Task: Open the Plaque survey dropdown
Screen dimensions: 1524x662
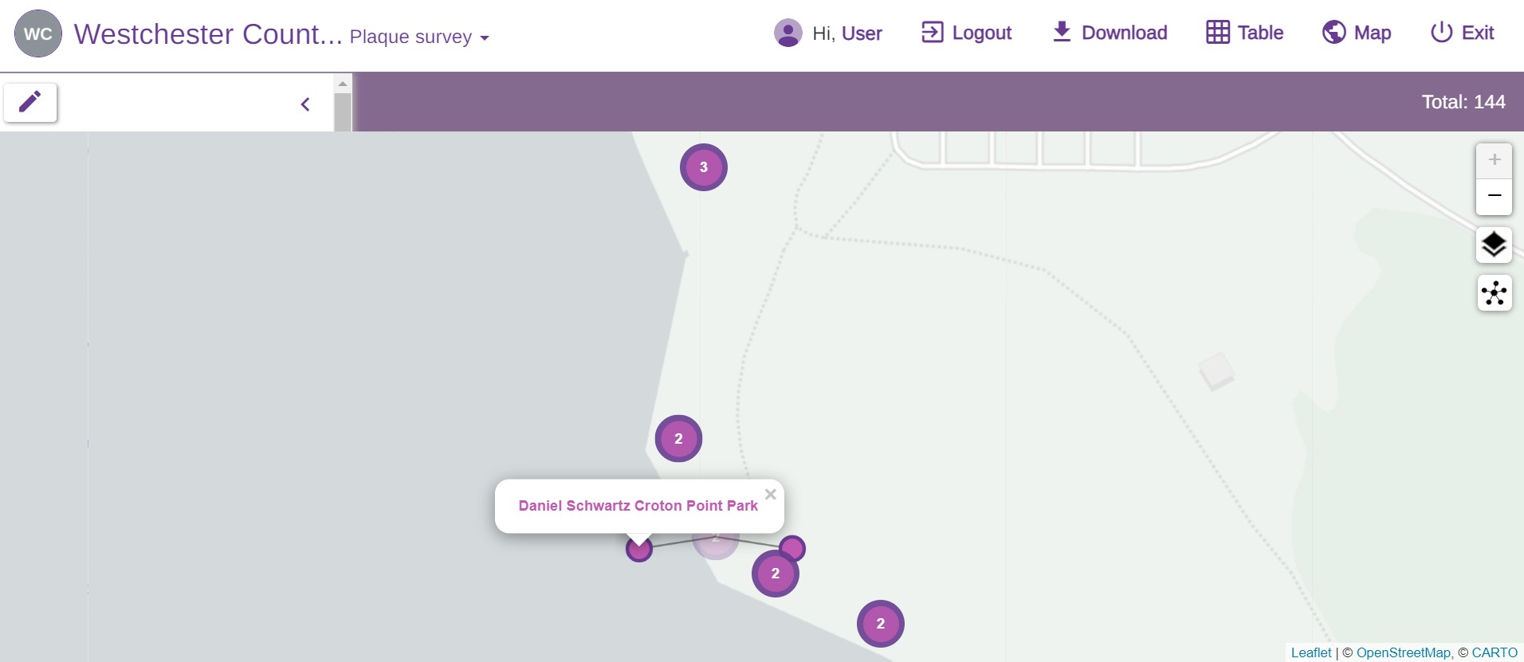Action: coord(419,37)
